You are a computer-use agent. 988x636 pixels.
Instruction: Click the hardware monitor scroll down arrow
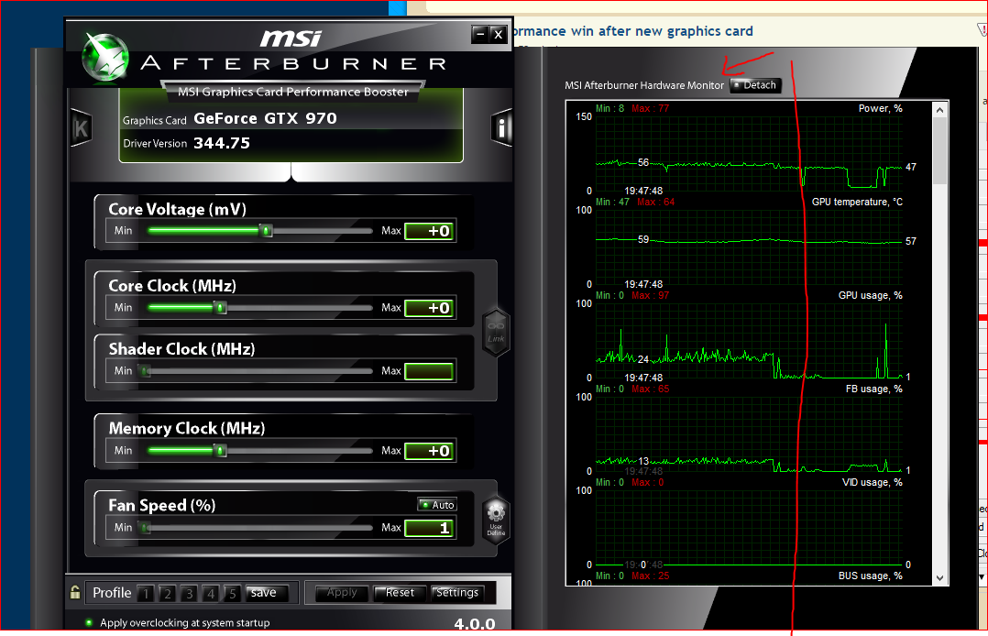tap(939, 577)
